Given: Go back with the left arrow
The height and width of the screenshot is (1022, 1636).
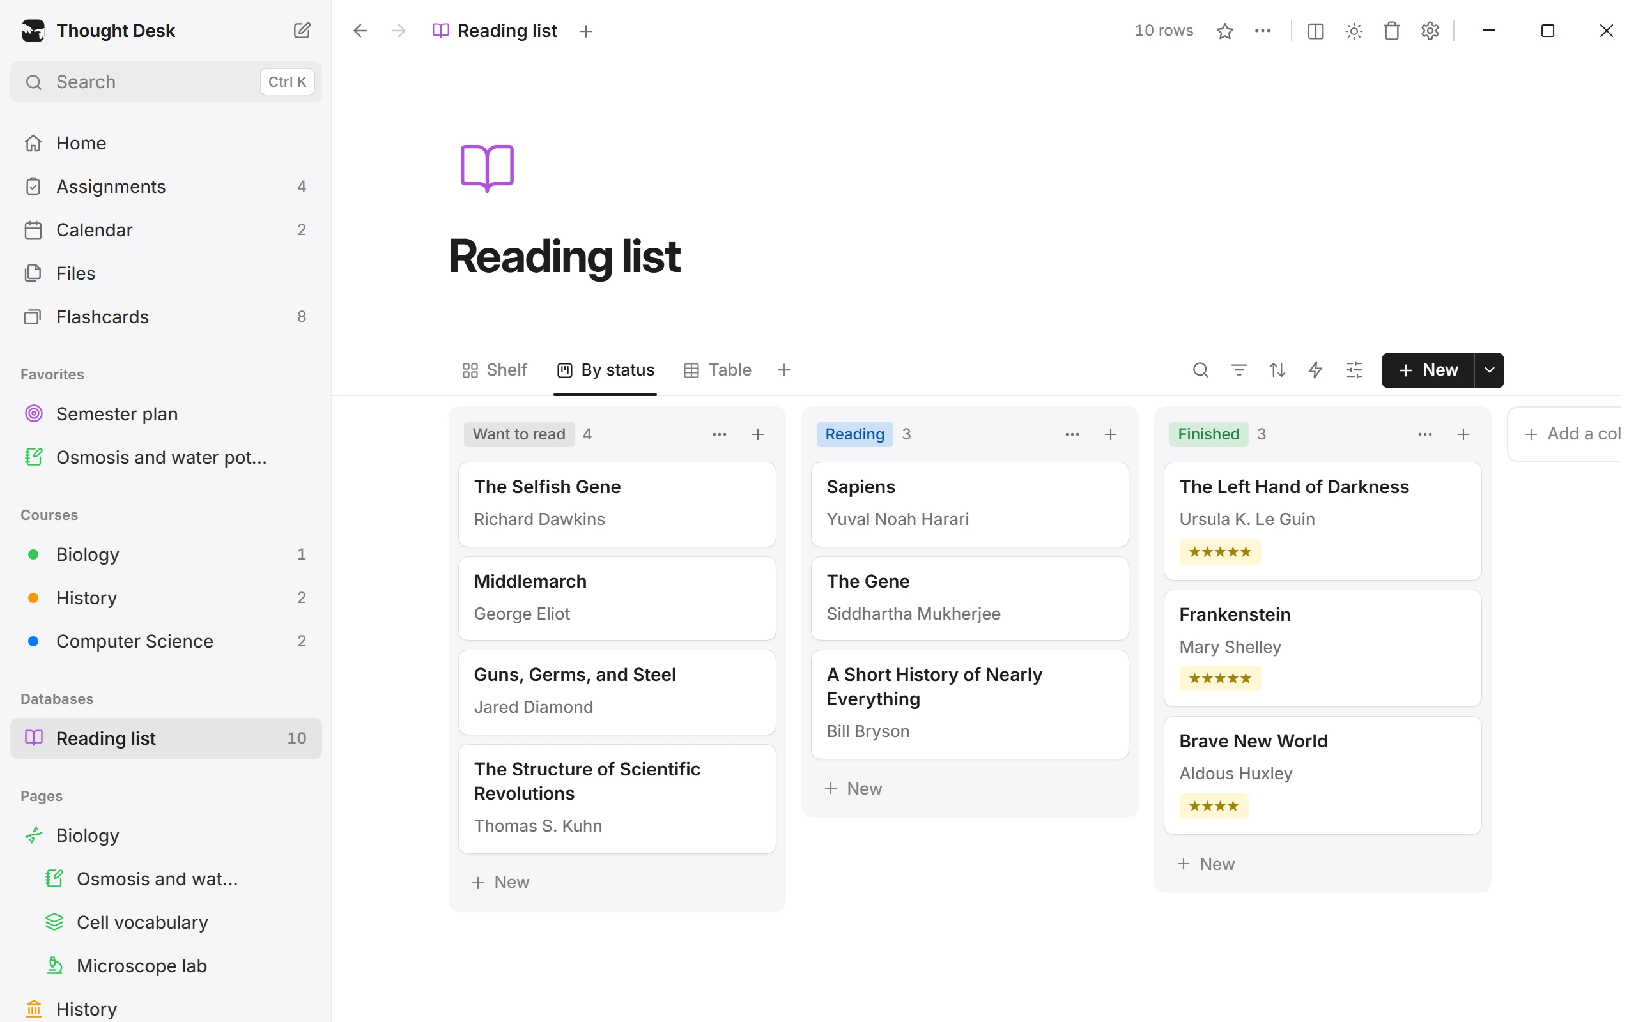Looking at the screenshot, I should [x=360, y=31].
